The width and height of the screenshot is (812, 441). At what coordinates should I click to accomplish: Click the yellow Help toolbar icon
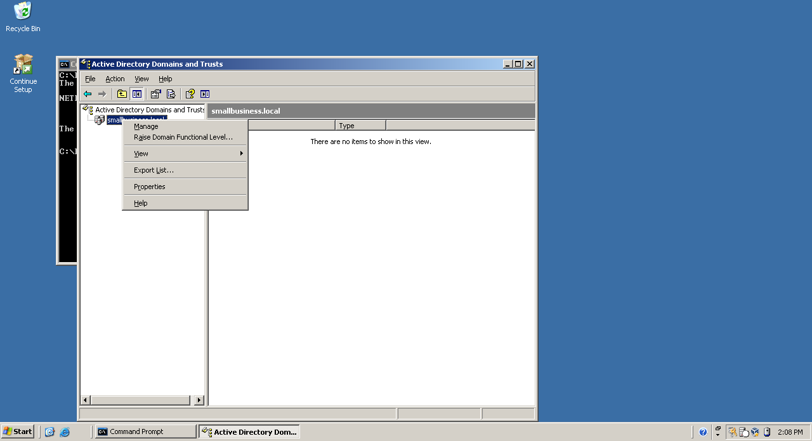[x=190, y=94]
